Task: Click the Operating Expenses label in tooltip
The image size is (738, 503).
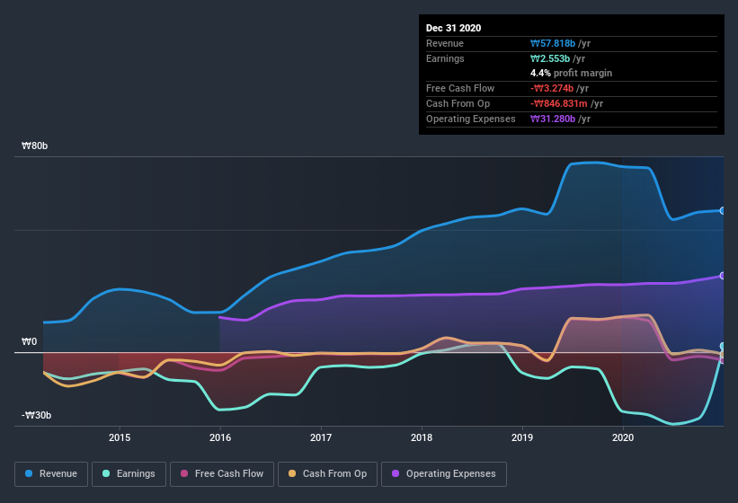Action: (x=471, y=119)
